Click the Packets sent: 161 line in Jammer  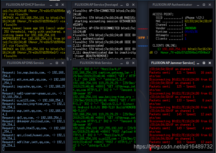[181, 144]
